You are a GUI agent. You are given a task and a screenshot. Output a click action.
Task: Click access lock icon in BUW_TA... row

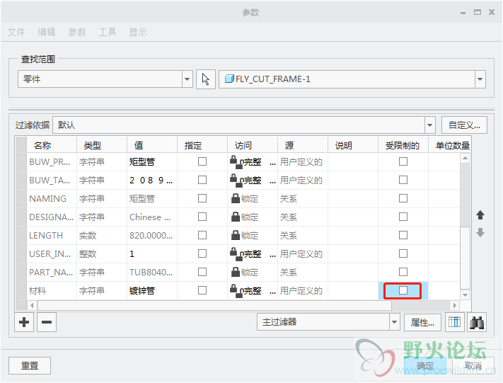(x=237, y=181)
